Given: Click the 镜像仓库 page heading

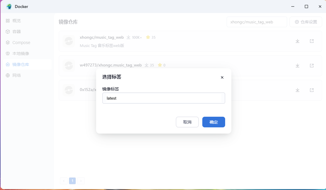Looking at the screenshot, I should click(x=68, y=22).
